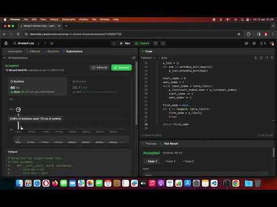Pick a random problem shuffle icon
The image size is (277, 207).
coord(51,44)
